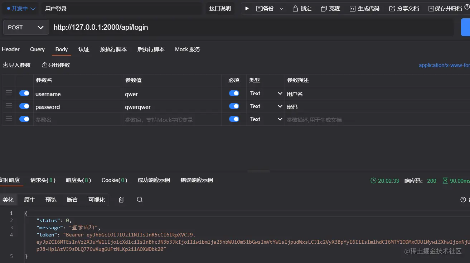
Task: Switch to the Header tab
Action: (x=10, y=49)
